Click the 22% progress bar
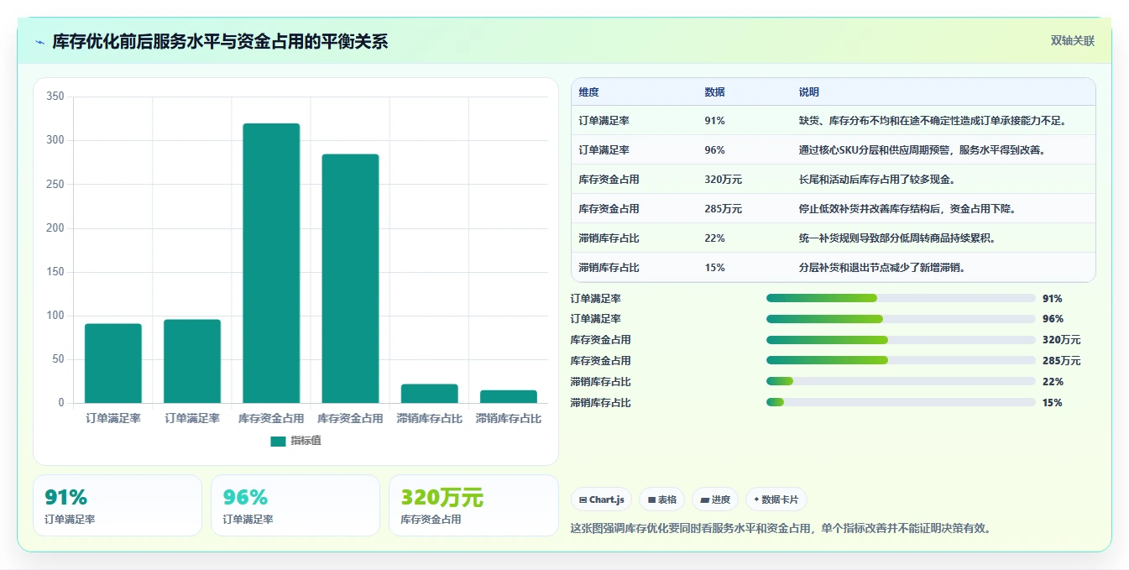1129x570 pixels. (x=901, y=381)
